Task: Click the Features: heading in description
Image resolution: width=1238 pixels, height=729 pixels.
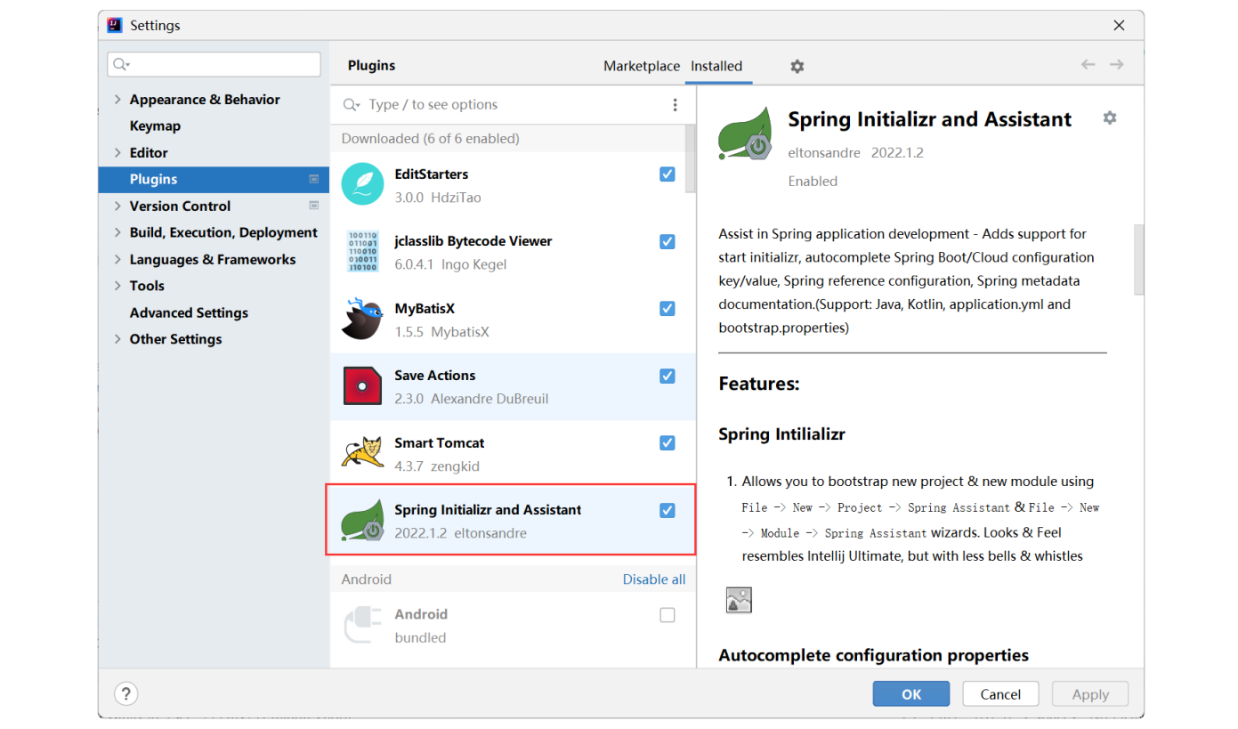Action: pyautogui.click(x=759, y=384)
